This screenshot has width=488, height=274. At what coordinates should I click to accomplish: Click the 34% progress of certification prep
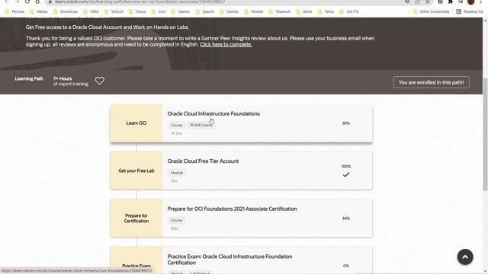pos(346,218)
